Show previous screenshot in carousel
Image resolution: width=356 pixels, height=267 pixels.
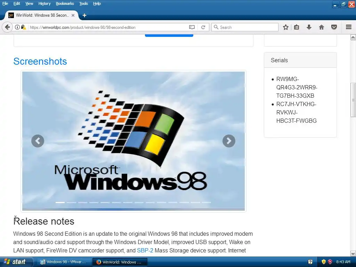(x=38, y=141)
